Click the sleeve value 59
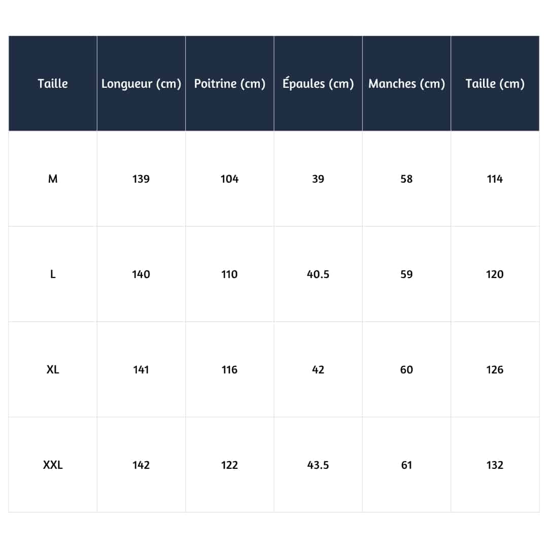 [x=406, y=275]
